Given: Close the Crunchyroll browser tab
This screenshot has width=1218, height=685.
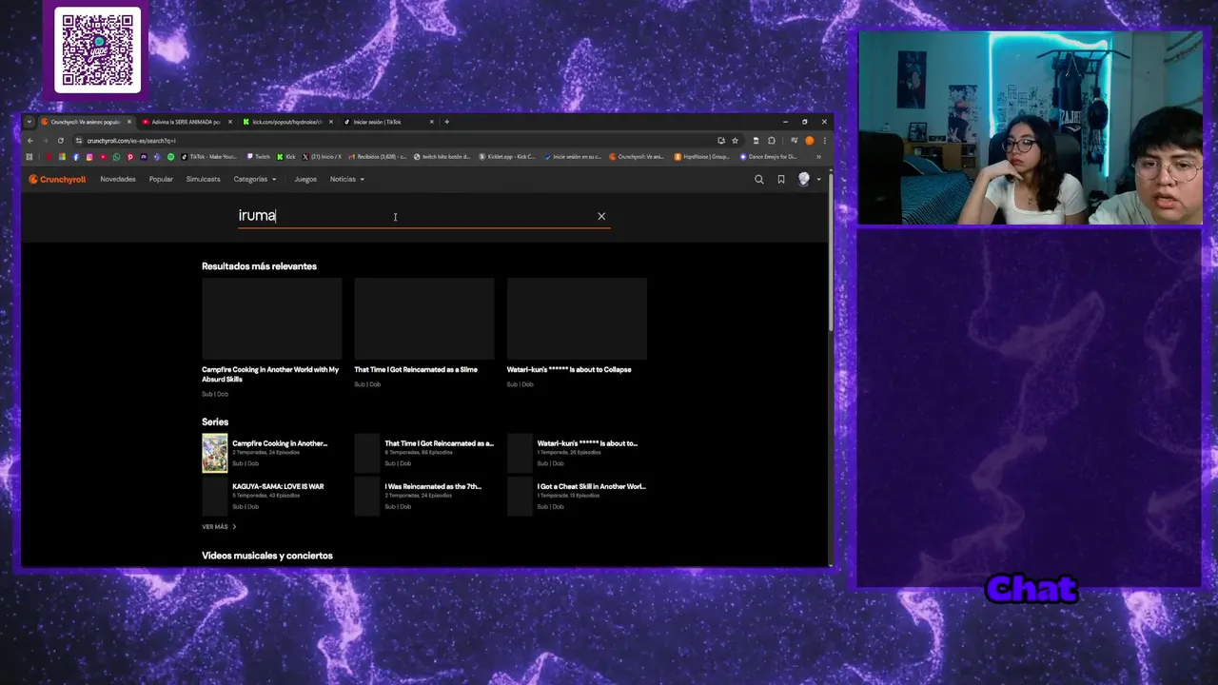Looking at the screenshot, I should coord(128,122).
